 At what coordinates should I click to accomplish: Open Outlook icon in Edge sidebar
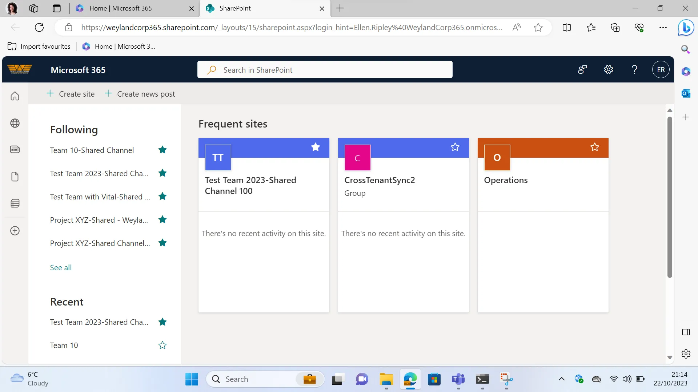point(686,93)
